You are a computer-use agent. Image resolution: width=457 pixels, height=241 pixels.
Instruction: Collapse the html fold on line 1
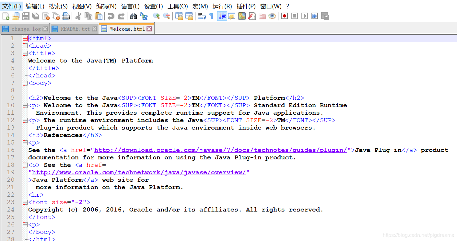point(25,38)
